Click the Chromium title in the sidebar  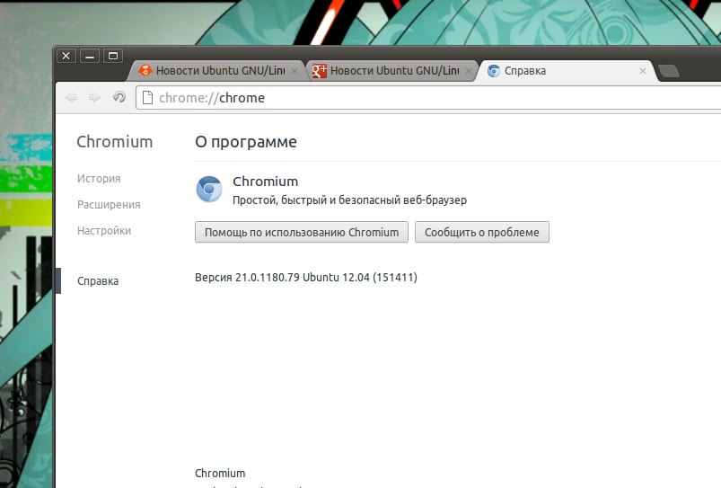[115, 142]
